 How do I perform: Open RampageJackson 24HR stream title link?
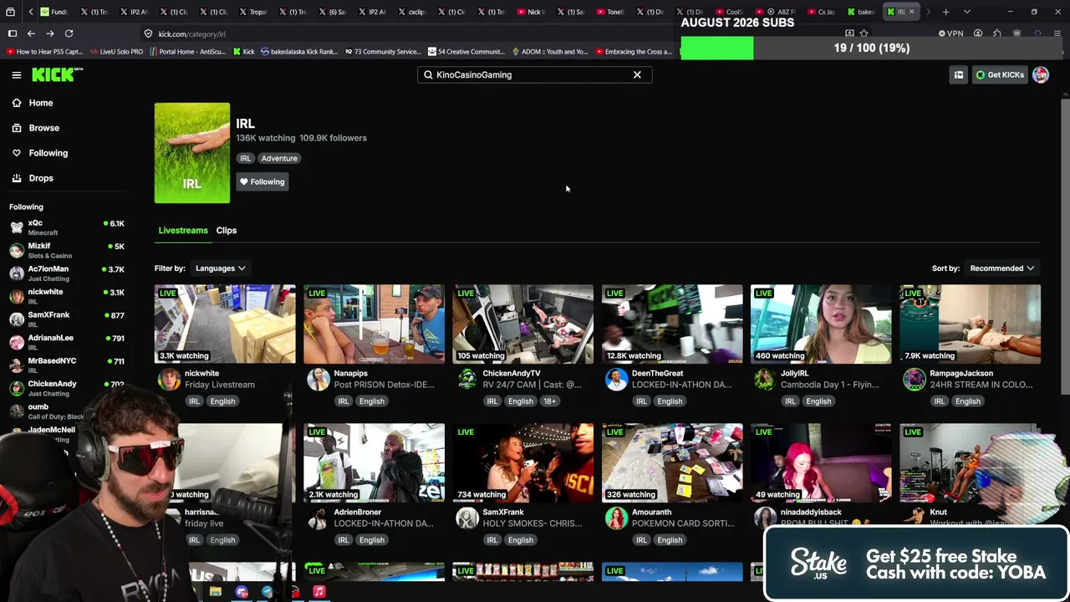[980, 385]
